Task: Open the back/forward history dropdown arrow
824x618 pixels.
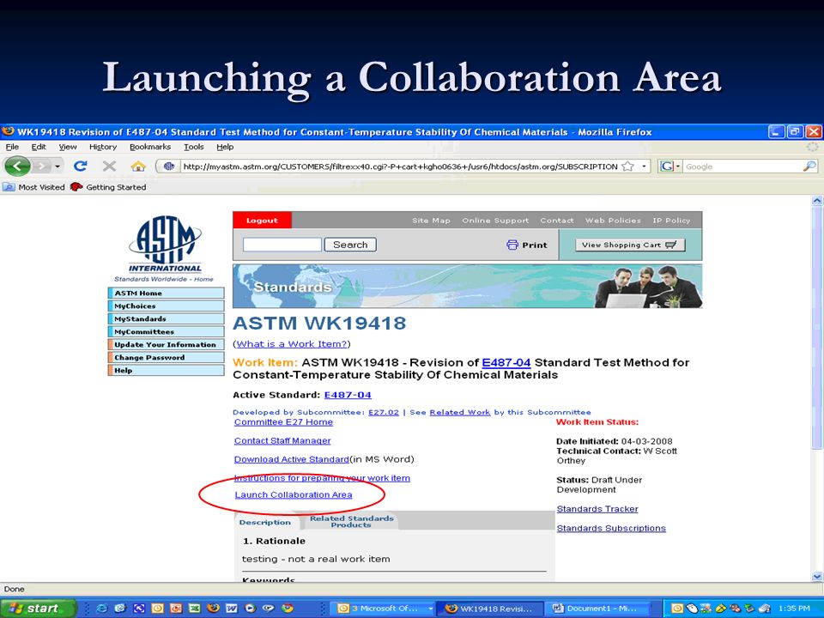Action: 58,167
